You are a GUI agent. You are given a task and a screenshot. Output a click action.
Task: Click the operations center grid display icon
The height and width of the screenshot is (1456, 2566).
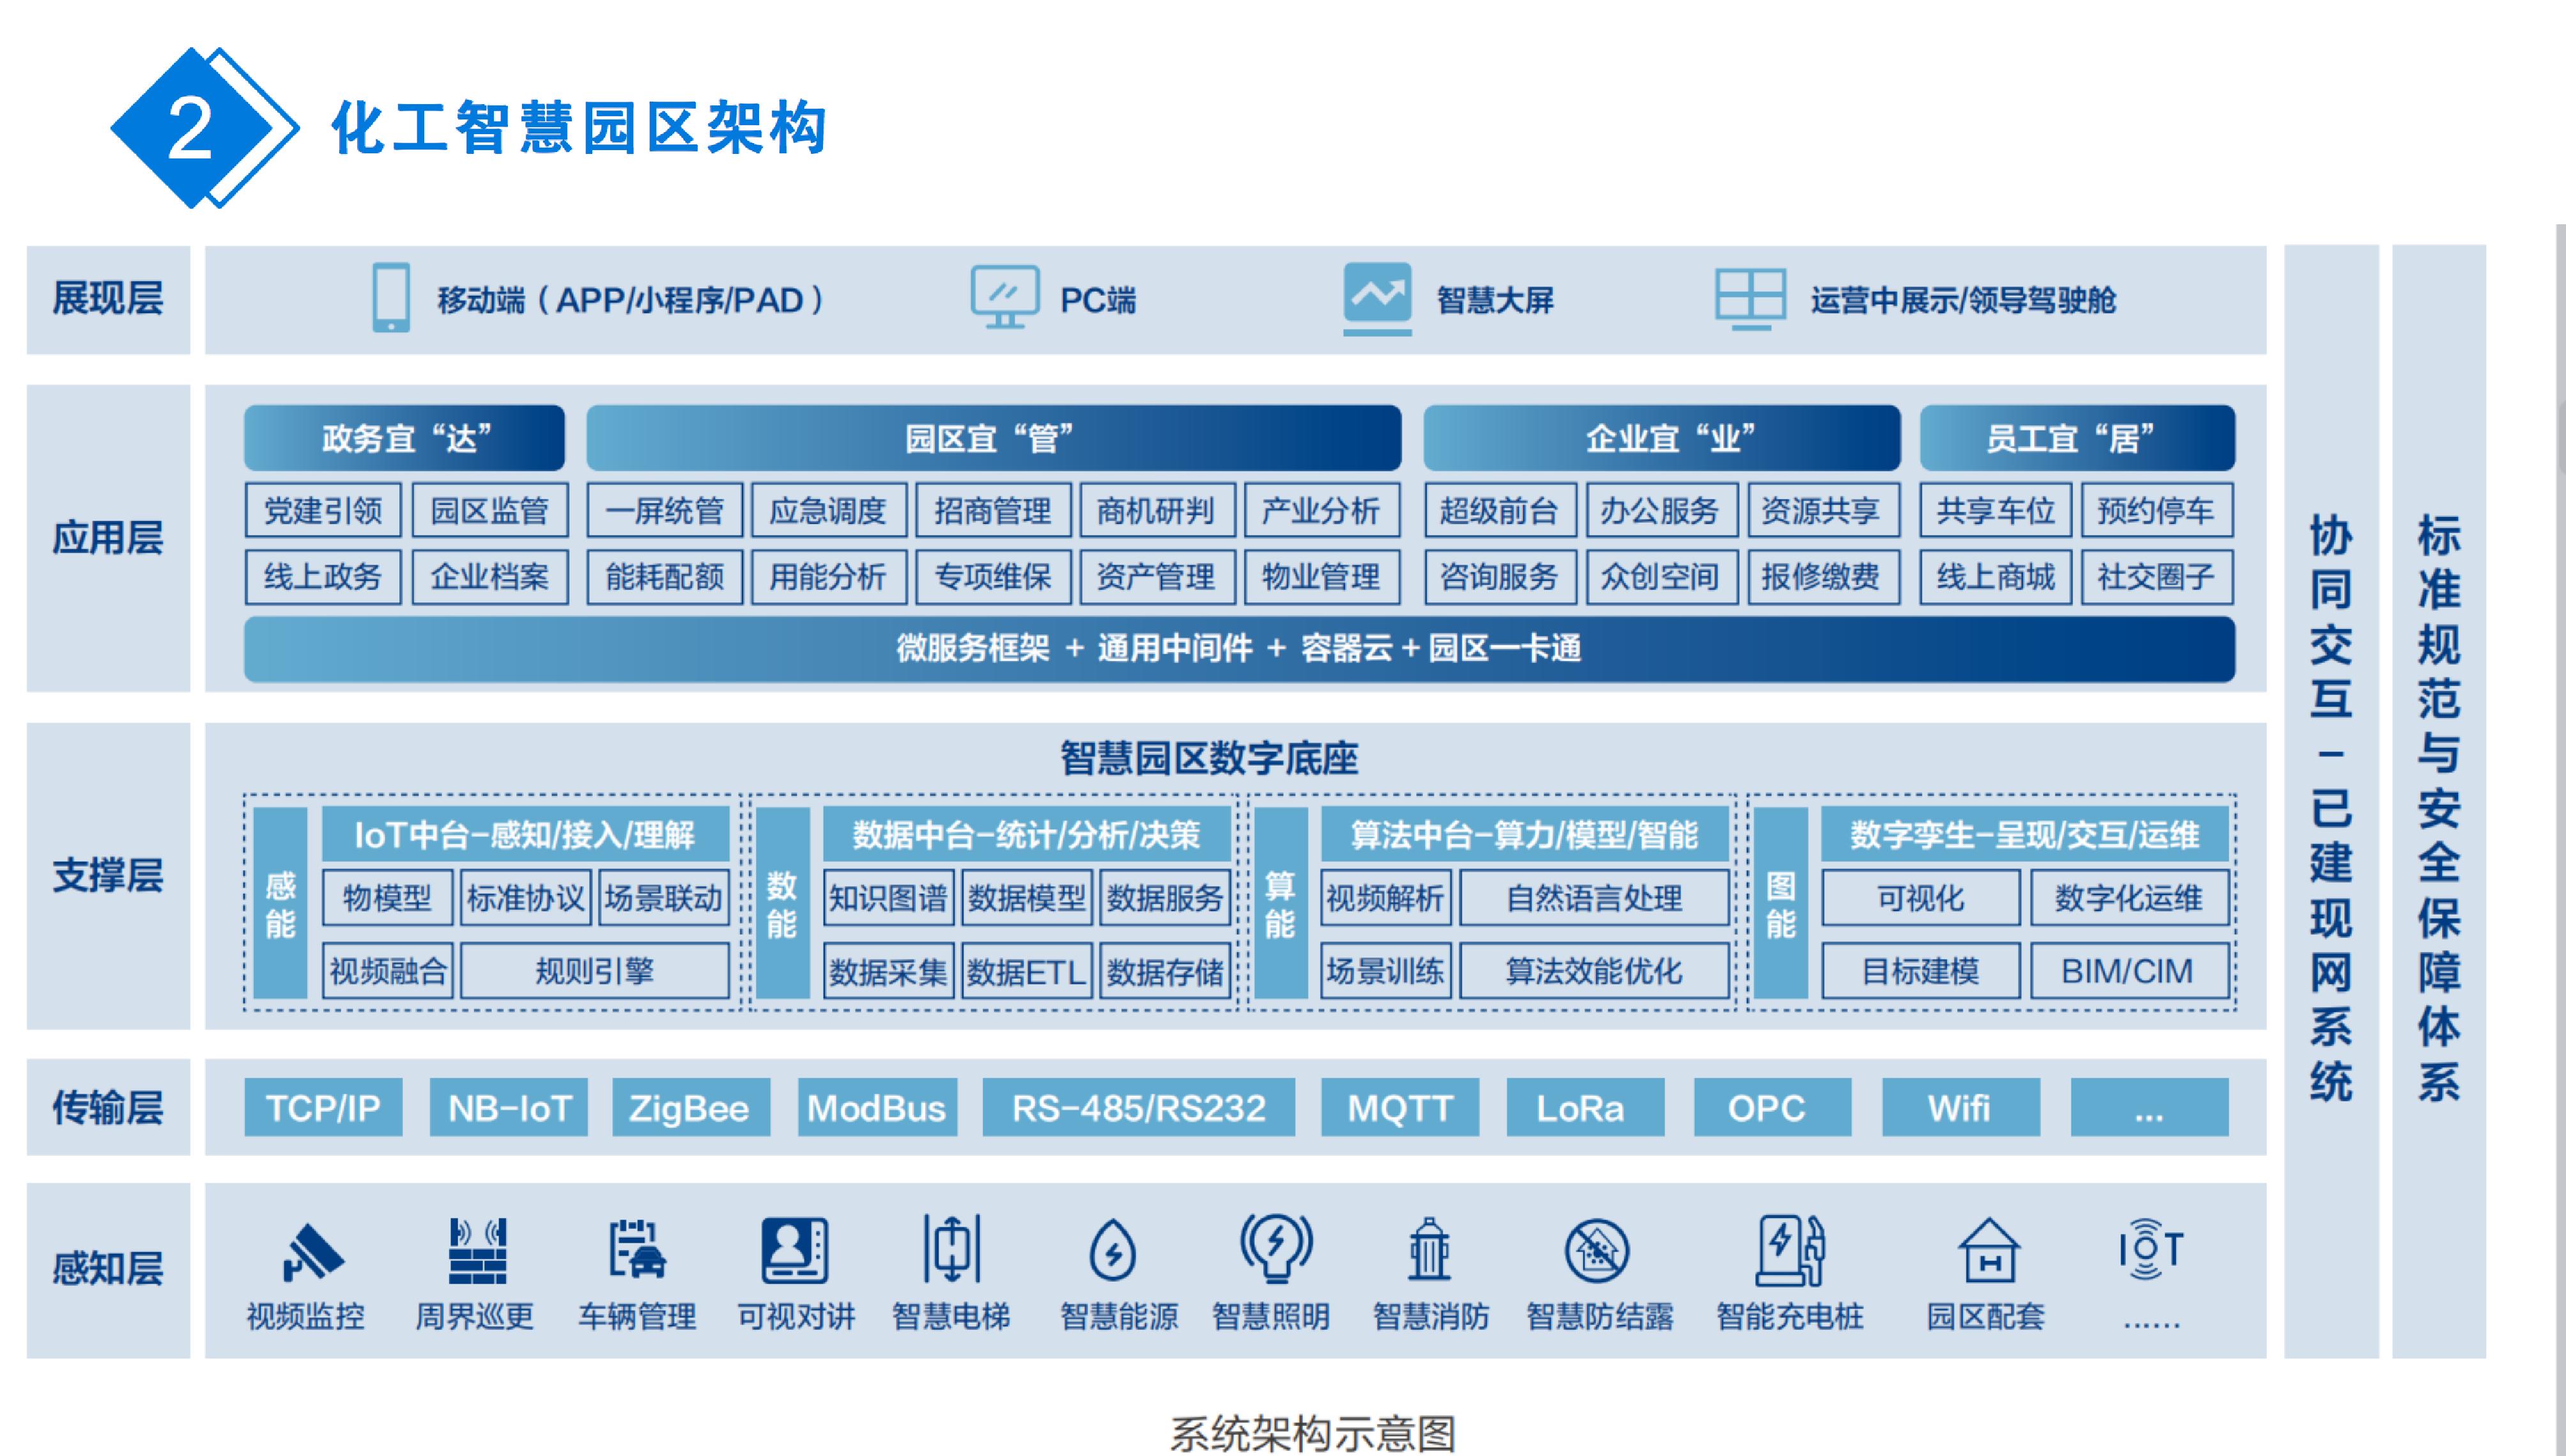click(x=1750, y=298)
